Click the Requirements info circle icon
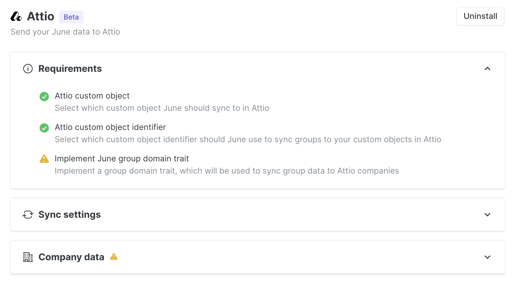516x289 pixels. coord(28,69)
